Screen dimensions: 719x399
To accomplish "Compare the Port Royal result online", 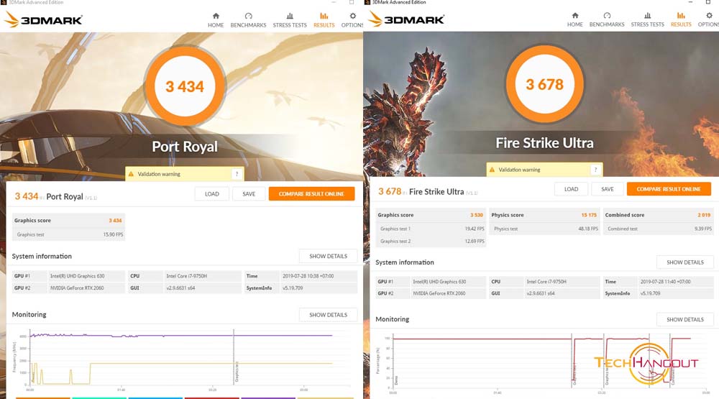I will (x=311, y=194).
